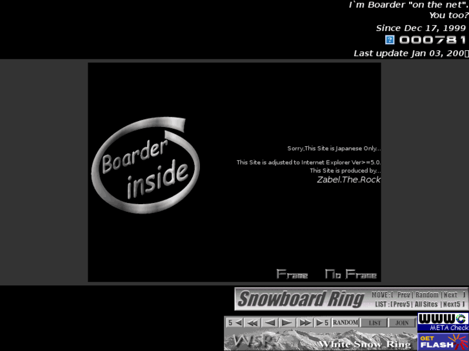Click the 'adjusted to Internet Explorer' text
Image resolution: width=469 pixels, height=351 pixels.
click(x=308, y=162)
